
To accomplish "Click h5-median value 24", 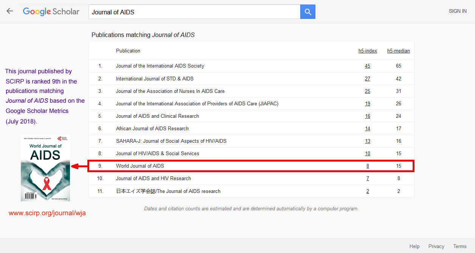I will [x=399, y=116].
